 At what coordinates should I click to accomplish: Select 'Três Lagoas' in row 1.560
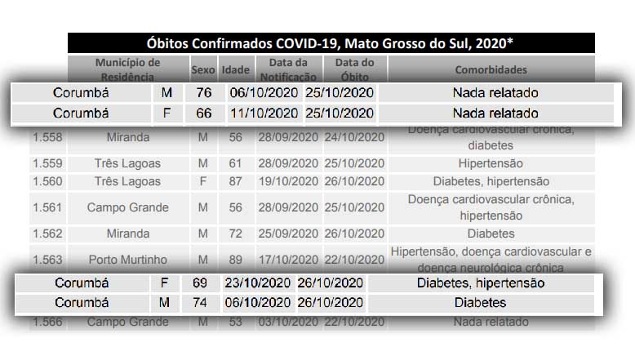[x=127, y=181]
